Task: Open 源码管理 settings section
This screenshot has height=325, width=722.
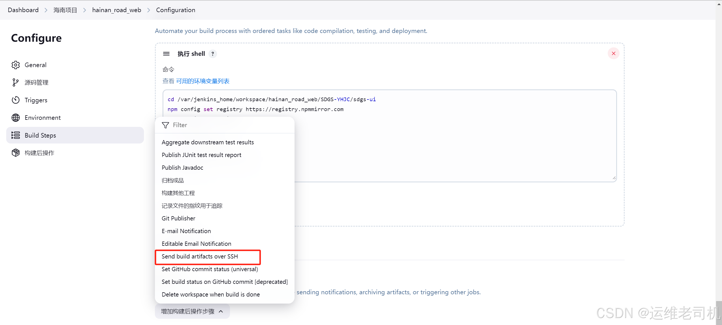Action: [75, 82]
